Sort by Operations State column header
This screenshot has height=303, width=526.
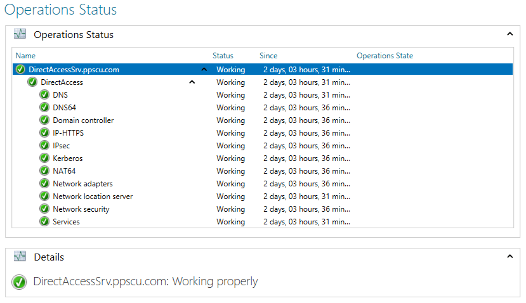point(385,56)
